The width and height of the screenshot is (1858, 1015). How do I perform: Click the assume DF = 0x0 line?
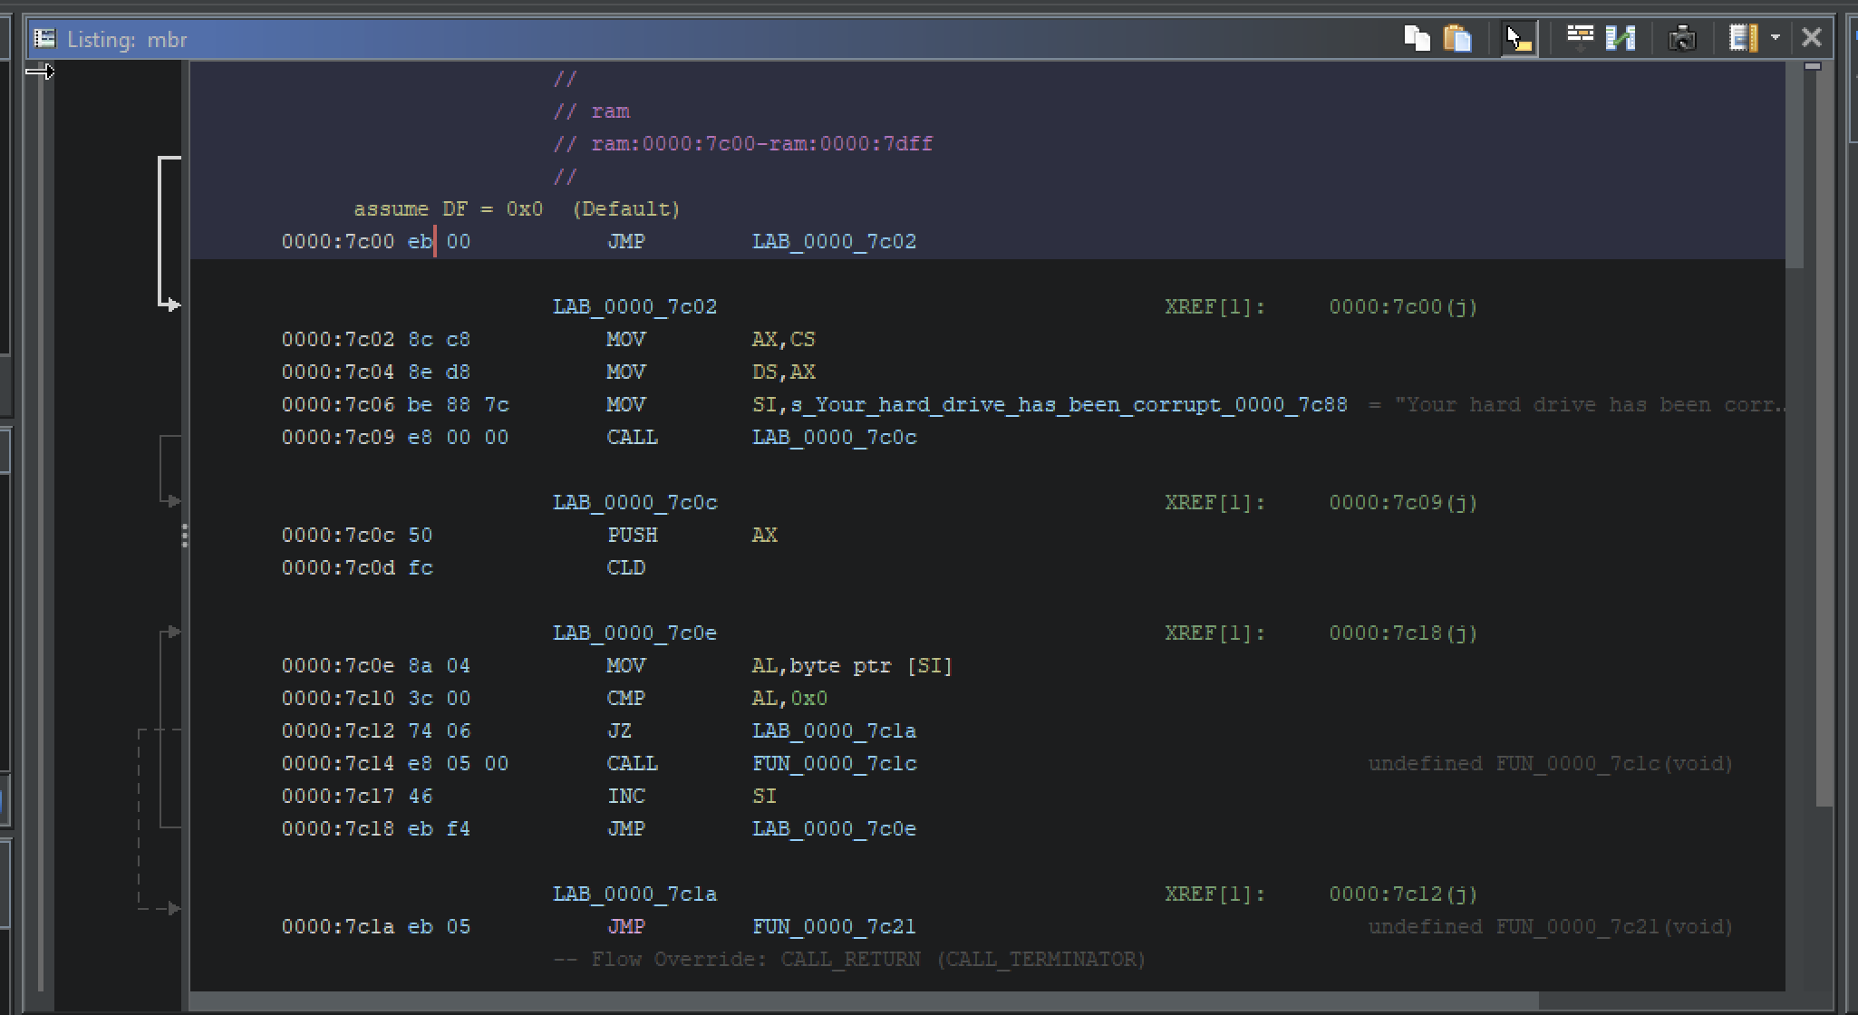pyautogui.click(x=517, y=208)
